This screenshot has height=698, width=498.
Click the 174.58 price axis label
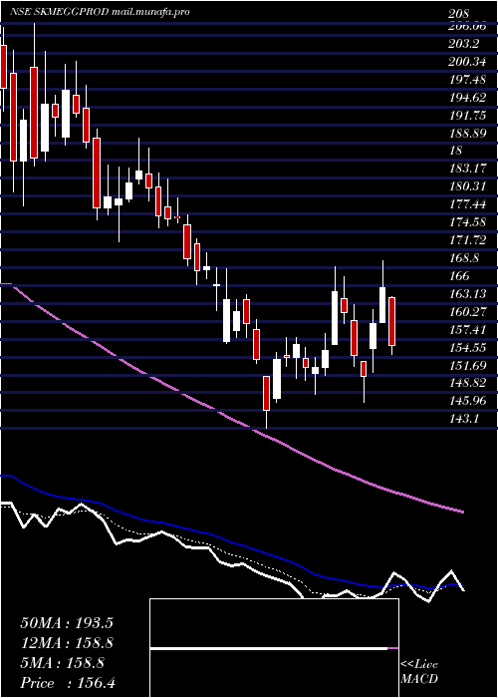tap(468, 221)
